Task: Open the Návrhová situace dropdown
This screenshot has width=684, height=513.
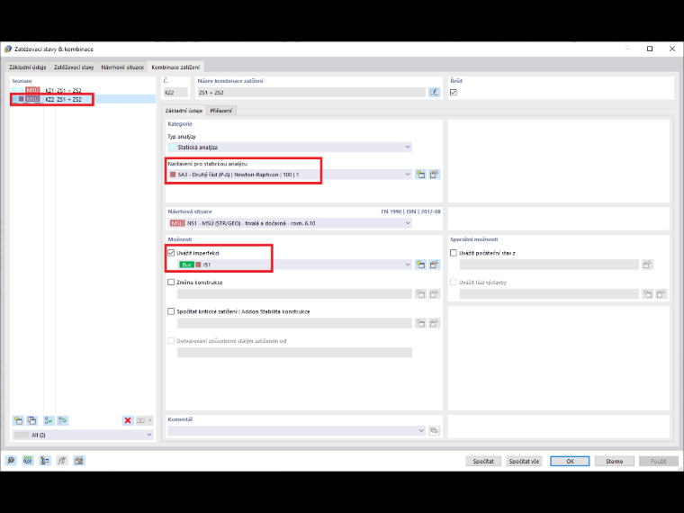Action: (290, 223)
